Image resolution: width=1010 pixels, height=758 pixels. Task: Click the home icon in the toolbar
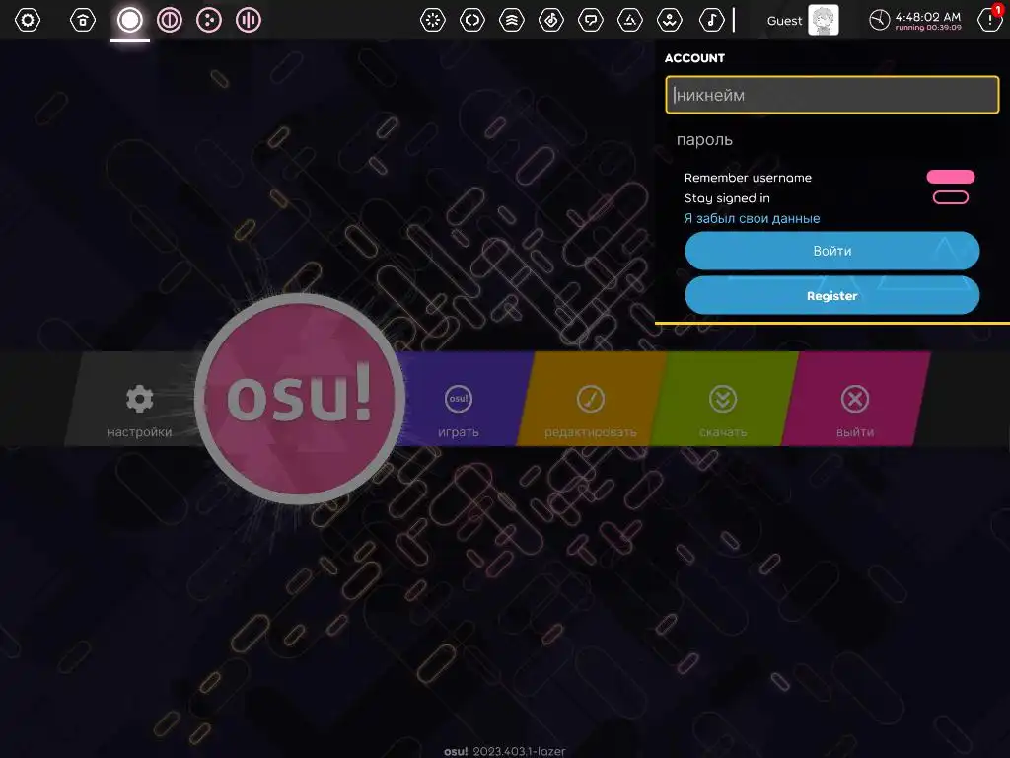click(x=83, y=20)
